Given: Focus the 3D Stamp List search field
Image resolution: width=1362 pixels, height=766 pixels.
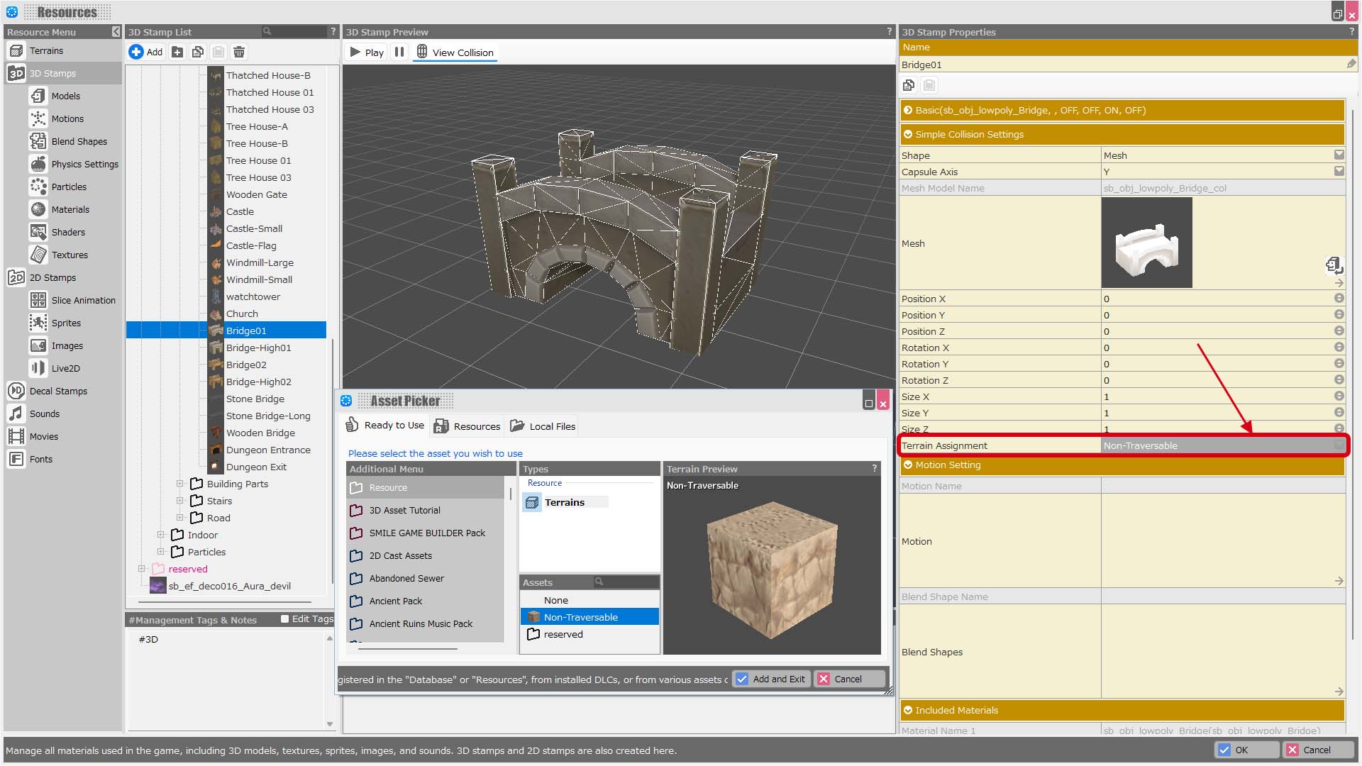Looking at the screenshot, I should pyautogui.click(x=293, y=31).
